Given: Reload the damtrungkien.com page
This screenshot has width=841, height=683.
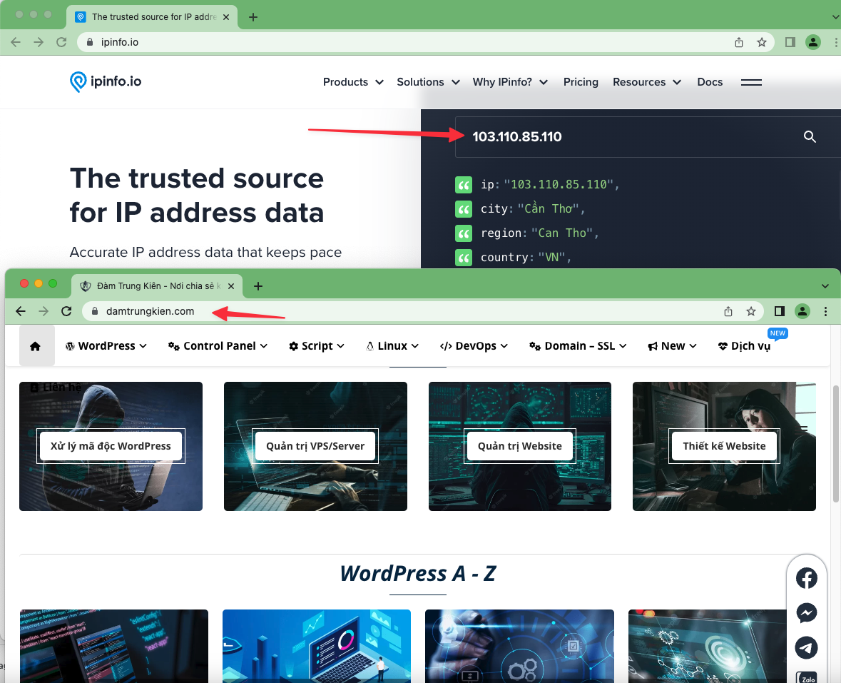Looking at the screenshot, I should 66,311.
